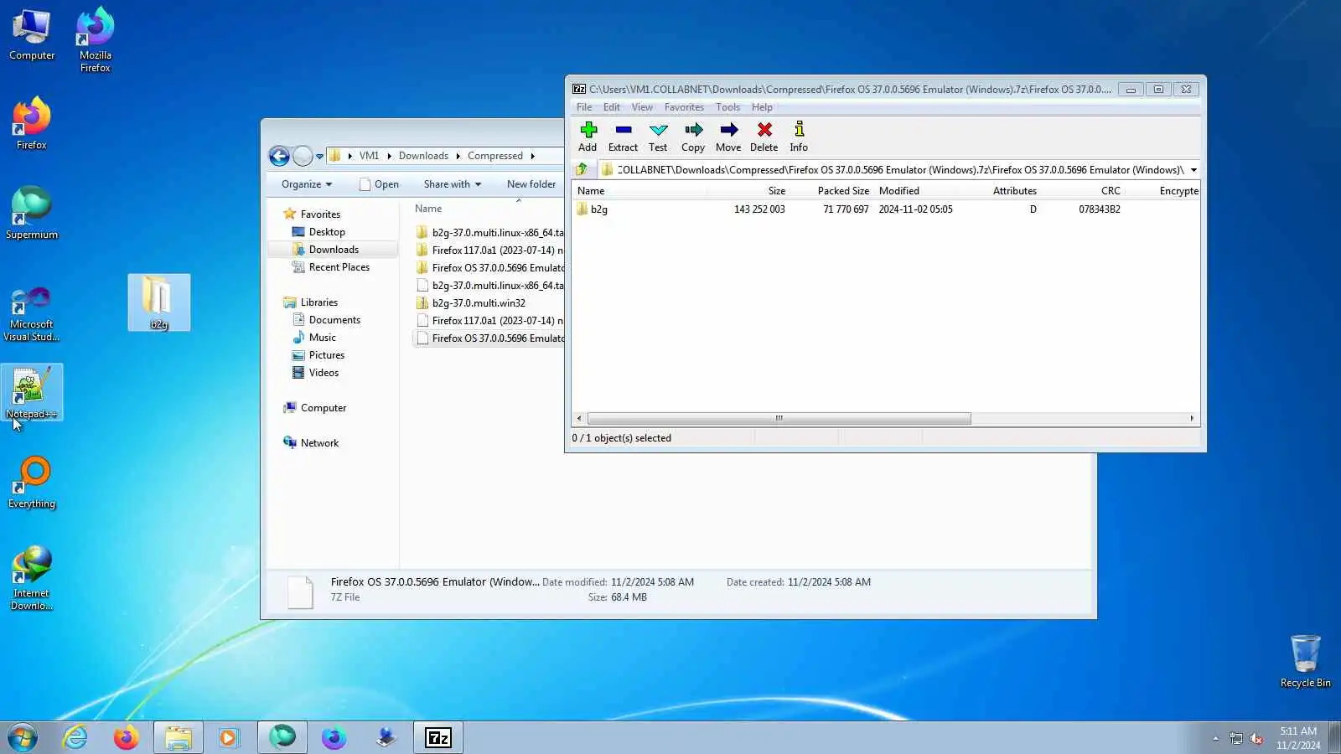
Task: Click inside the 7-Zip address path field
Action: click(900, 170)
